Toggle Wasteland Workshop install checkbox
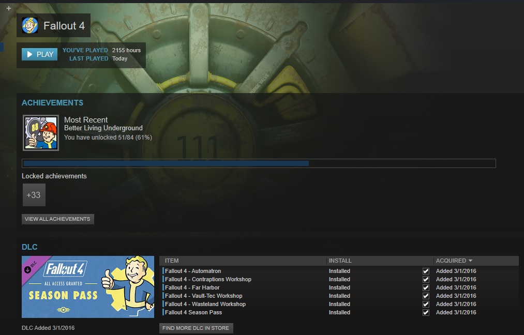The width and height of the screenshot is (524, 335). (426, 304)
